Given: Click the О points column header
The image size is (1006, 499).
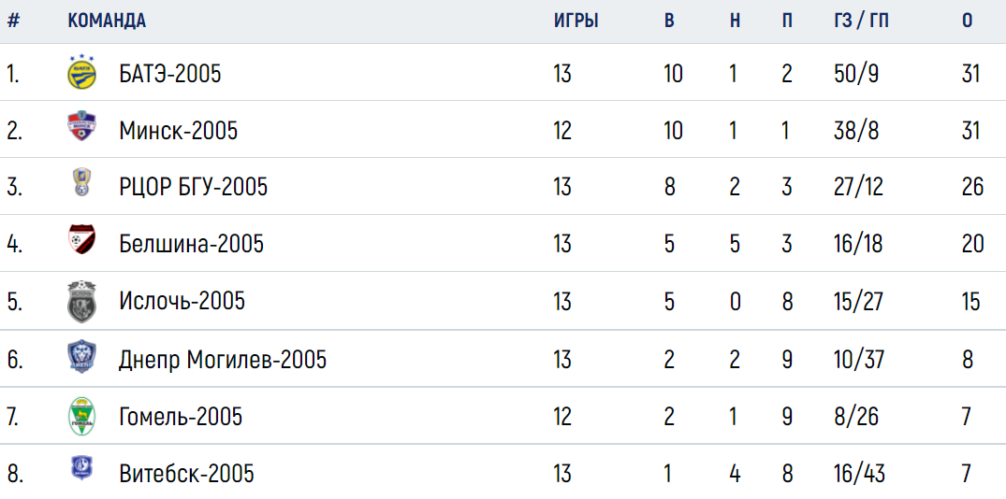Looking at the screenshot, I should (968, 21).
